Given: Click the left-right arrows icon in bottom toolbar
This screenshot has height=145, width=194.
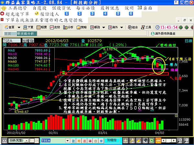Looking at the screenshot, I should (4, 140).
